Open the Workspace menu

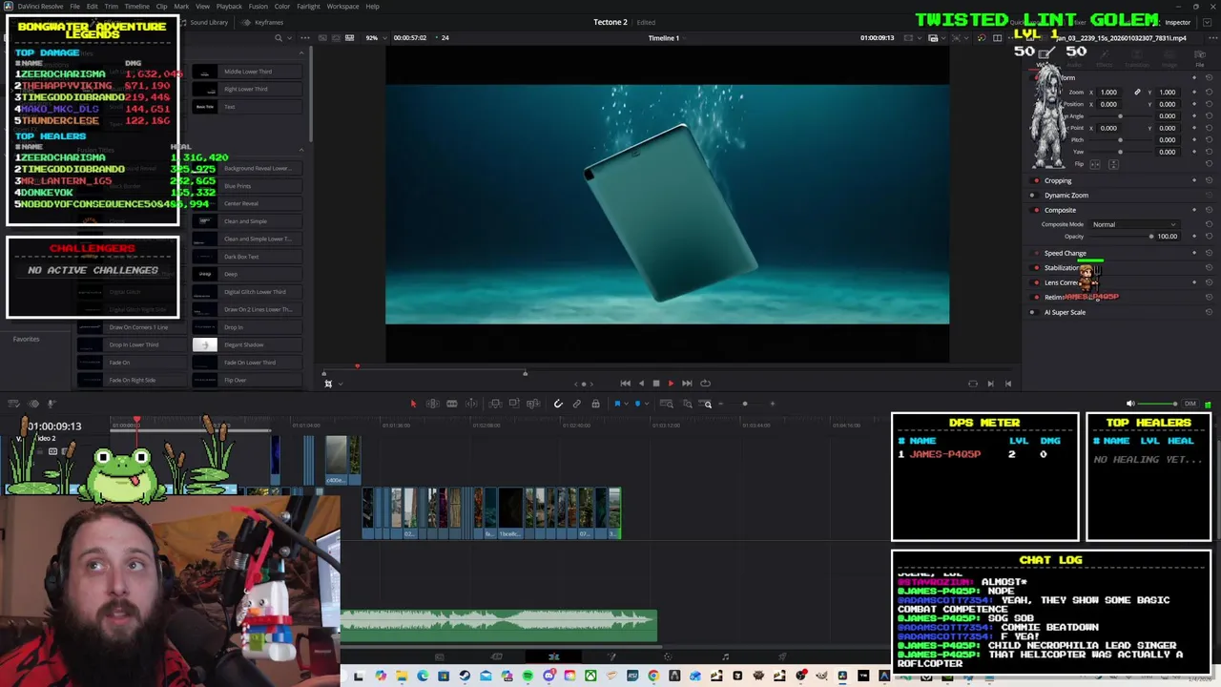342,7
